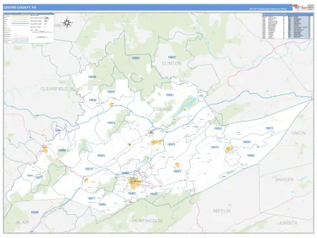317x238 pixels.
Task: Select the BLAIR county label
Action: (22, 222)
